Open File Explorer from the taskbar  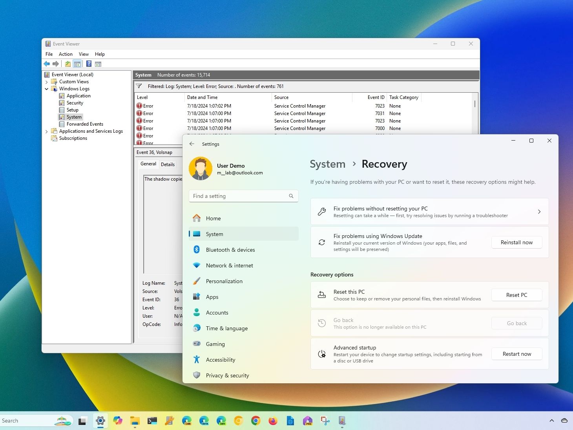tap(135, 421)
